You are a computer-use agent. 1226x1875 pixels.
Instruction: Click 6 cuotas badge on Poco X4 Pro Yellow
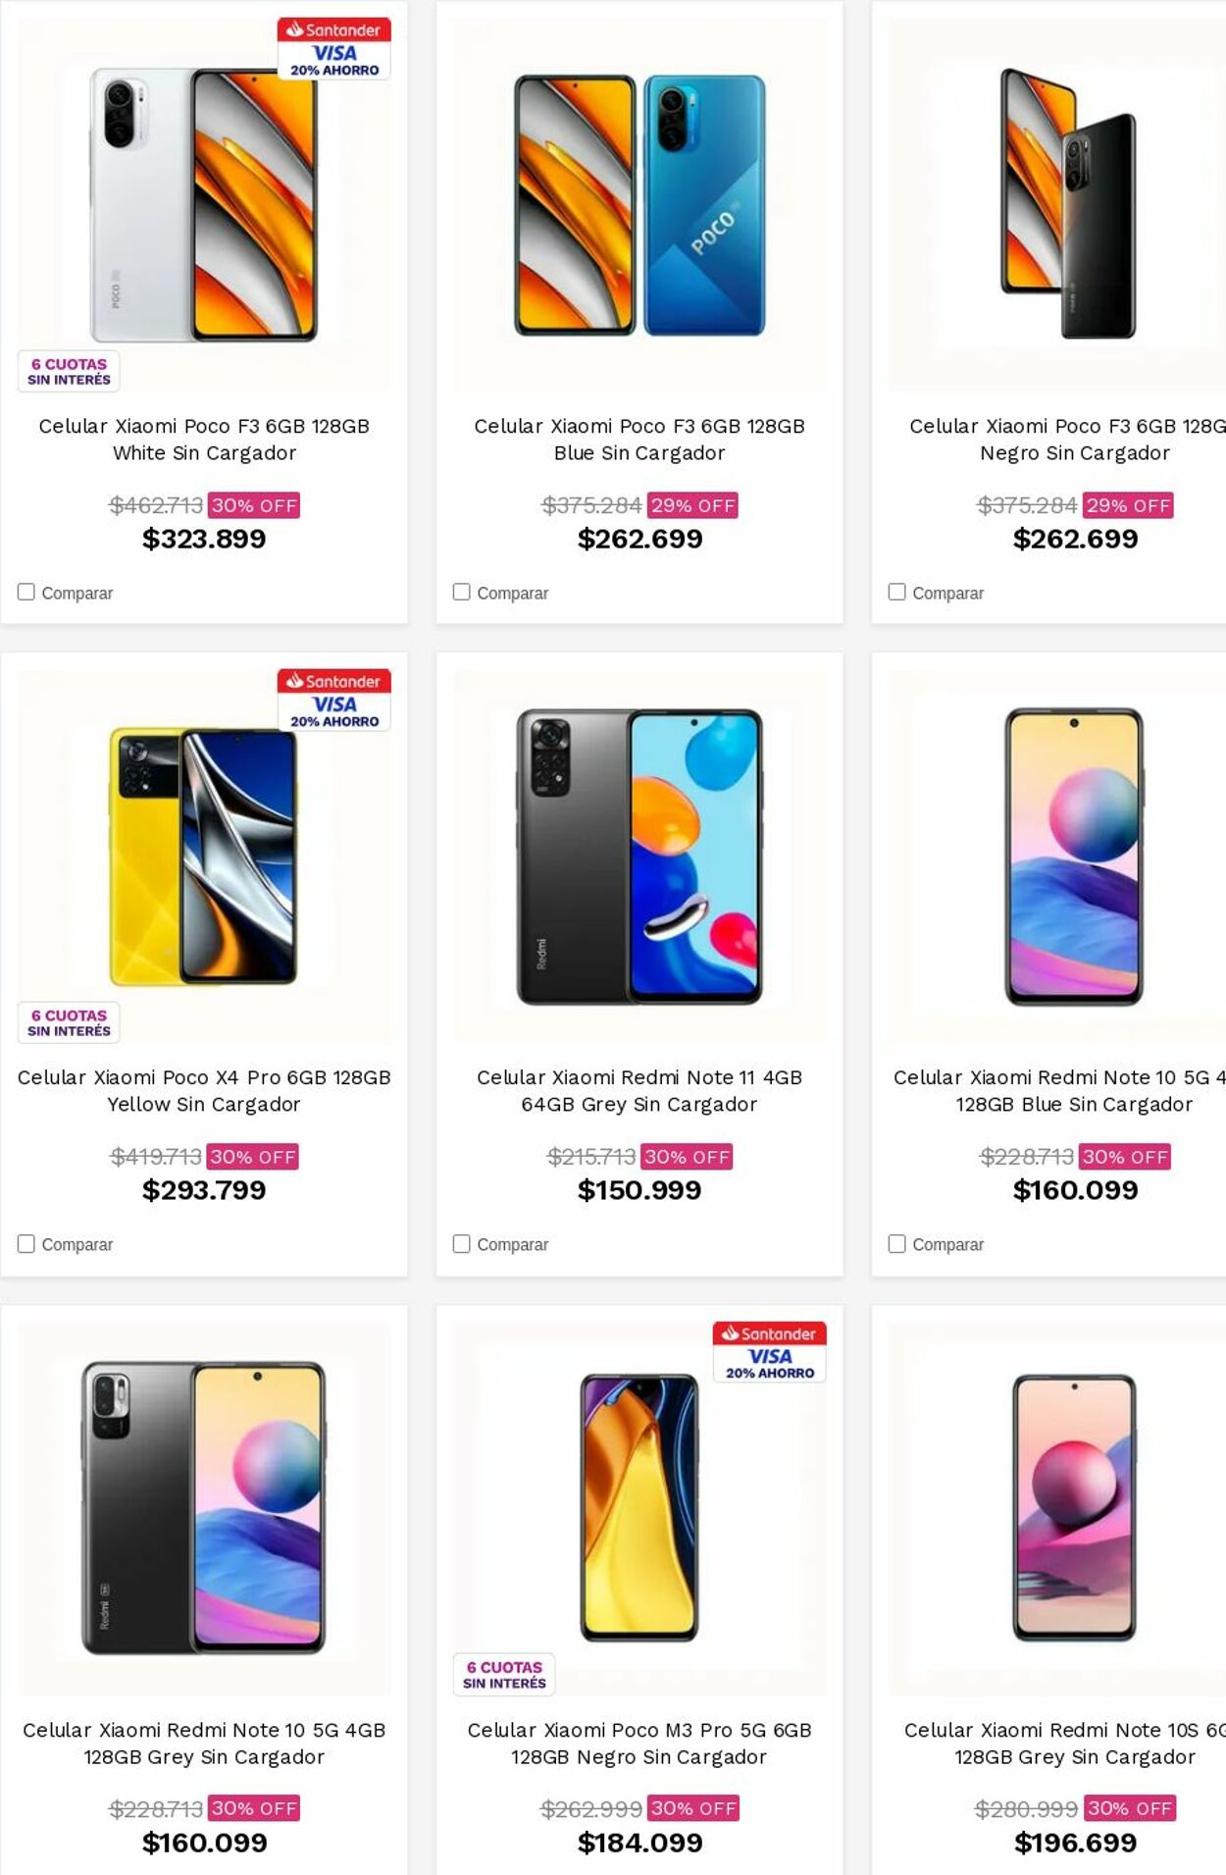69,1023
